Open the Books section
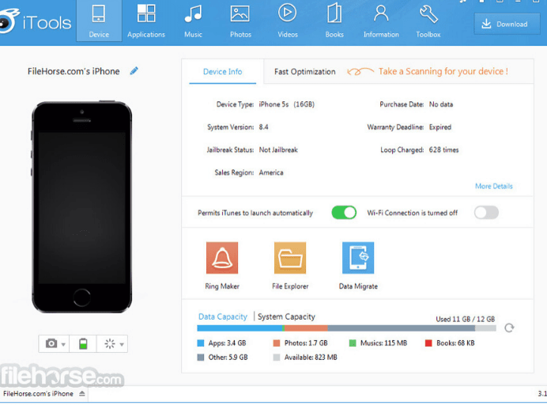547x413 pixels. click(334, 21)
